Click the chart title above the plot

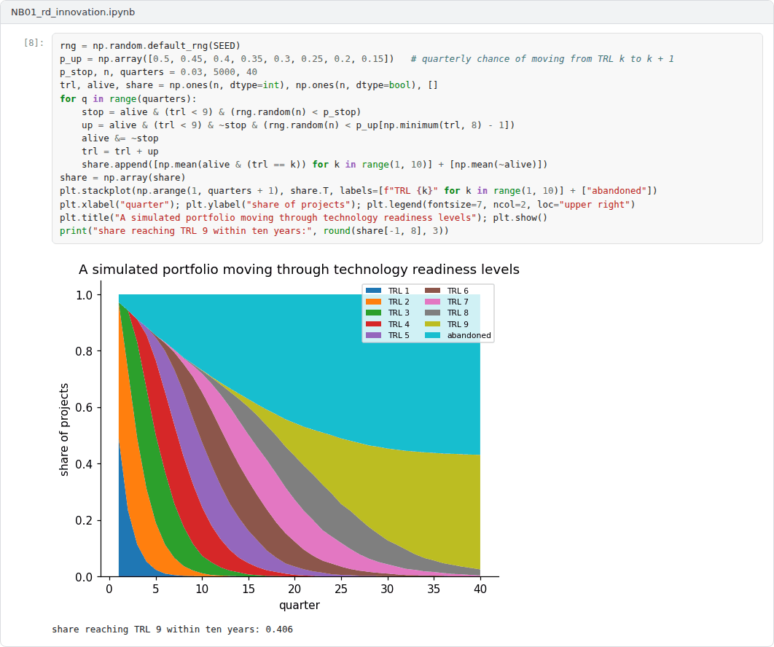(x=299, y=270)
